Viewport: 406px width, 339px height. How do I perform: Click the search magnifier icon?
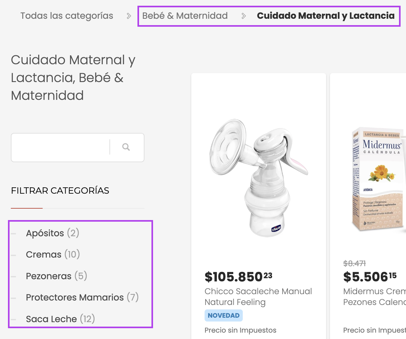[126, 147]
